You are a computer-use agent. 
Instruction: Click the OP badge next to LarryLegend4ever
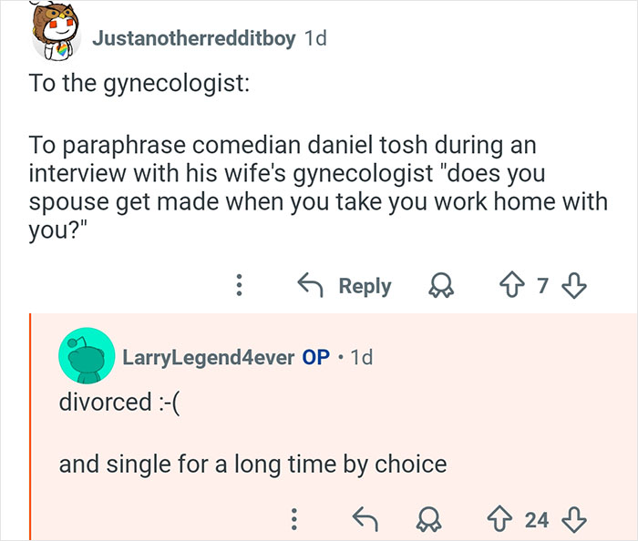tap(315, 357)
